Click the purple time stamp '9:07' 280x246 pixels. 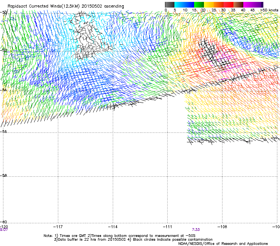click(4, 230)
